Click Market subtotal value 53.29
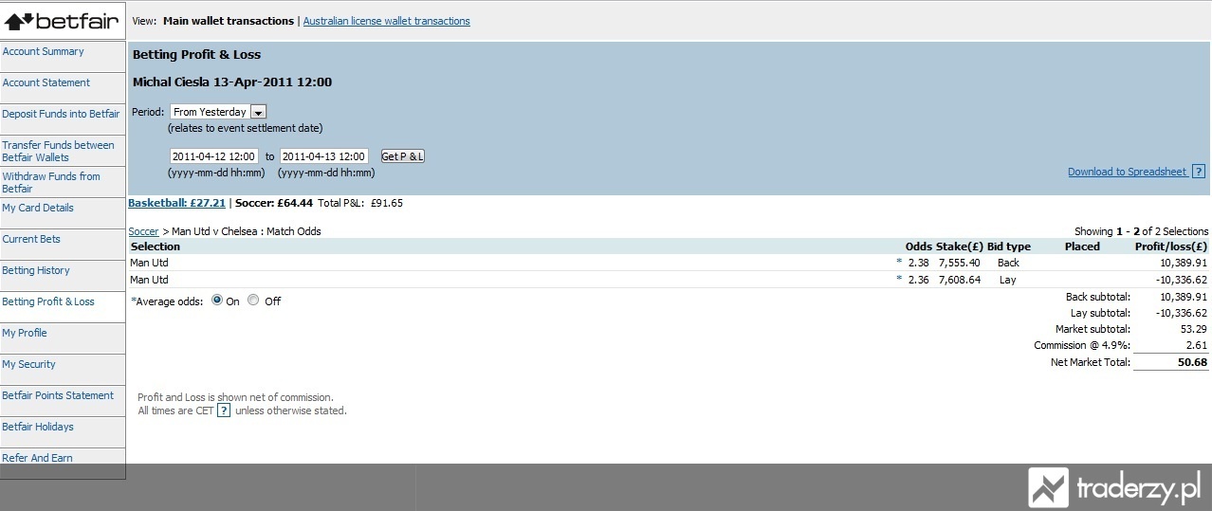1212x511 pixels. click(1193, 329)
